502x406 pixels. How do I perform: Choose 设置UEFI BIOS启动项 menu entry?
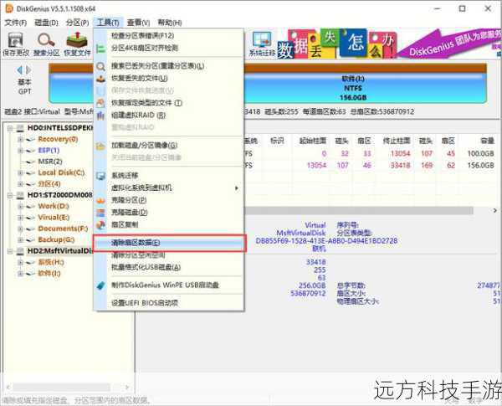click(x=169, y=303)
